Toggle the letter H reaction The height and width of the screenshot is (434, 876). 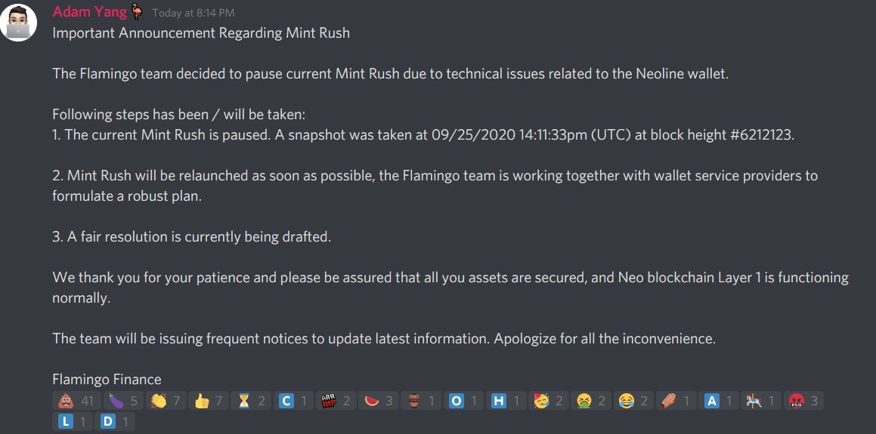point(505,401)
